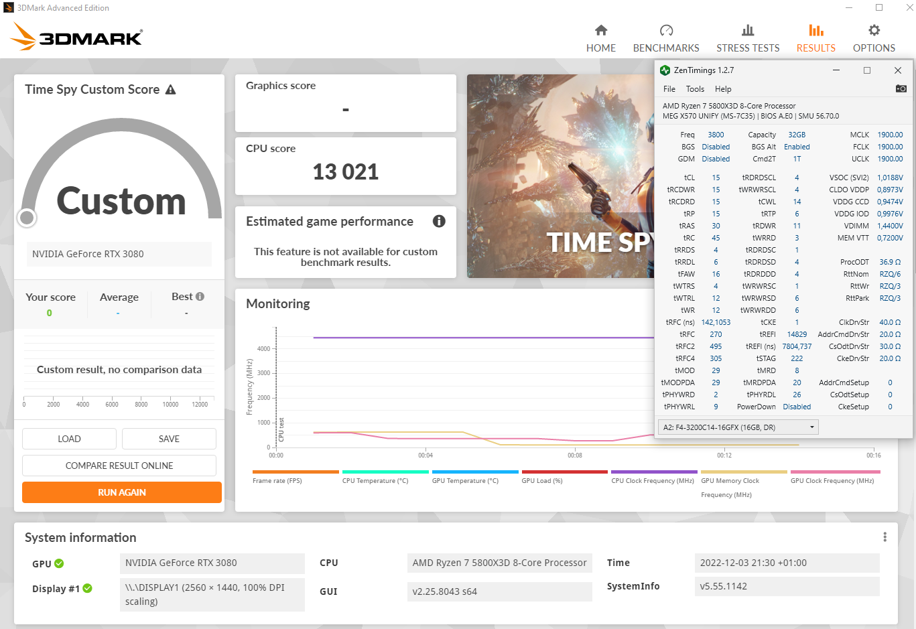Click the GPU green check icon
916x629 pixels.
tap(59, 563)
